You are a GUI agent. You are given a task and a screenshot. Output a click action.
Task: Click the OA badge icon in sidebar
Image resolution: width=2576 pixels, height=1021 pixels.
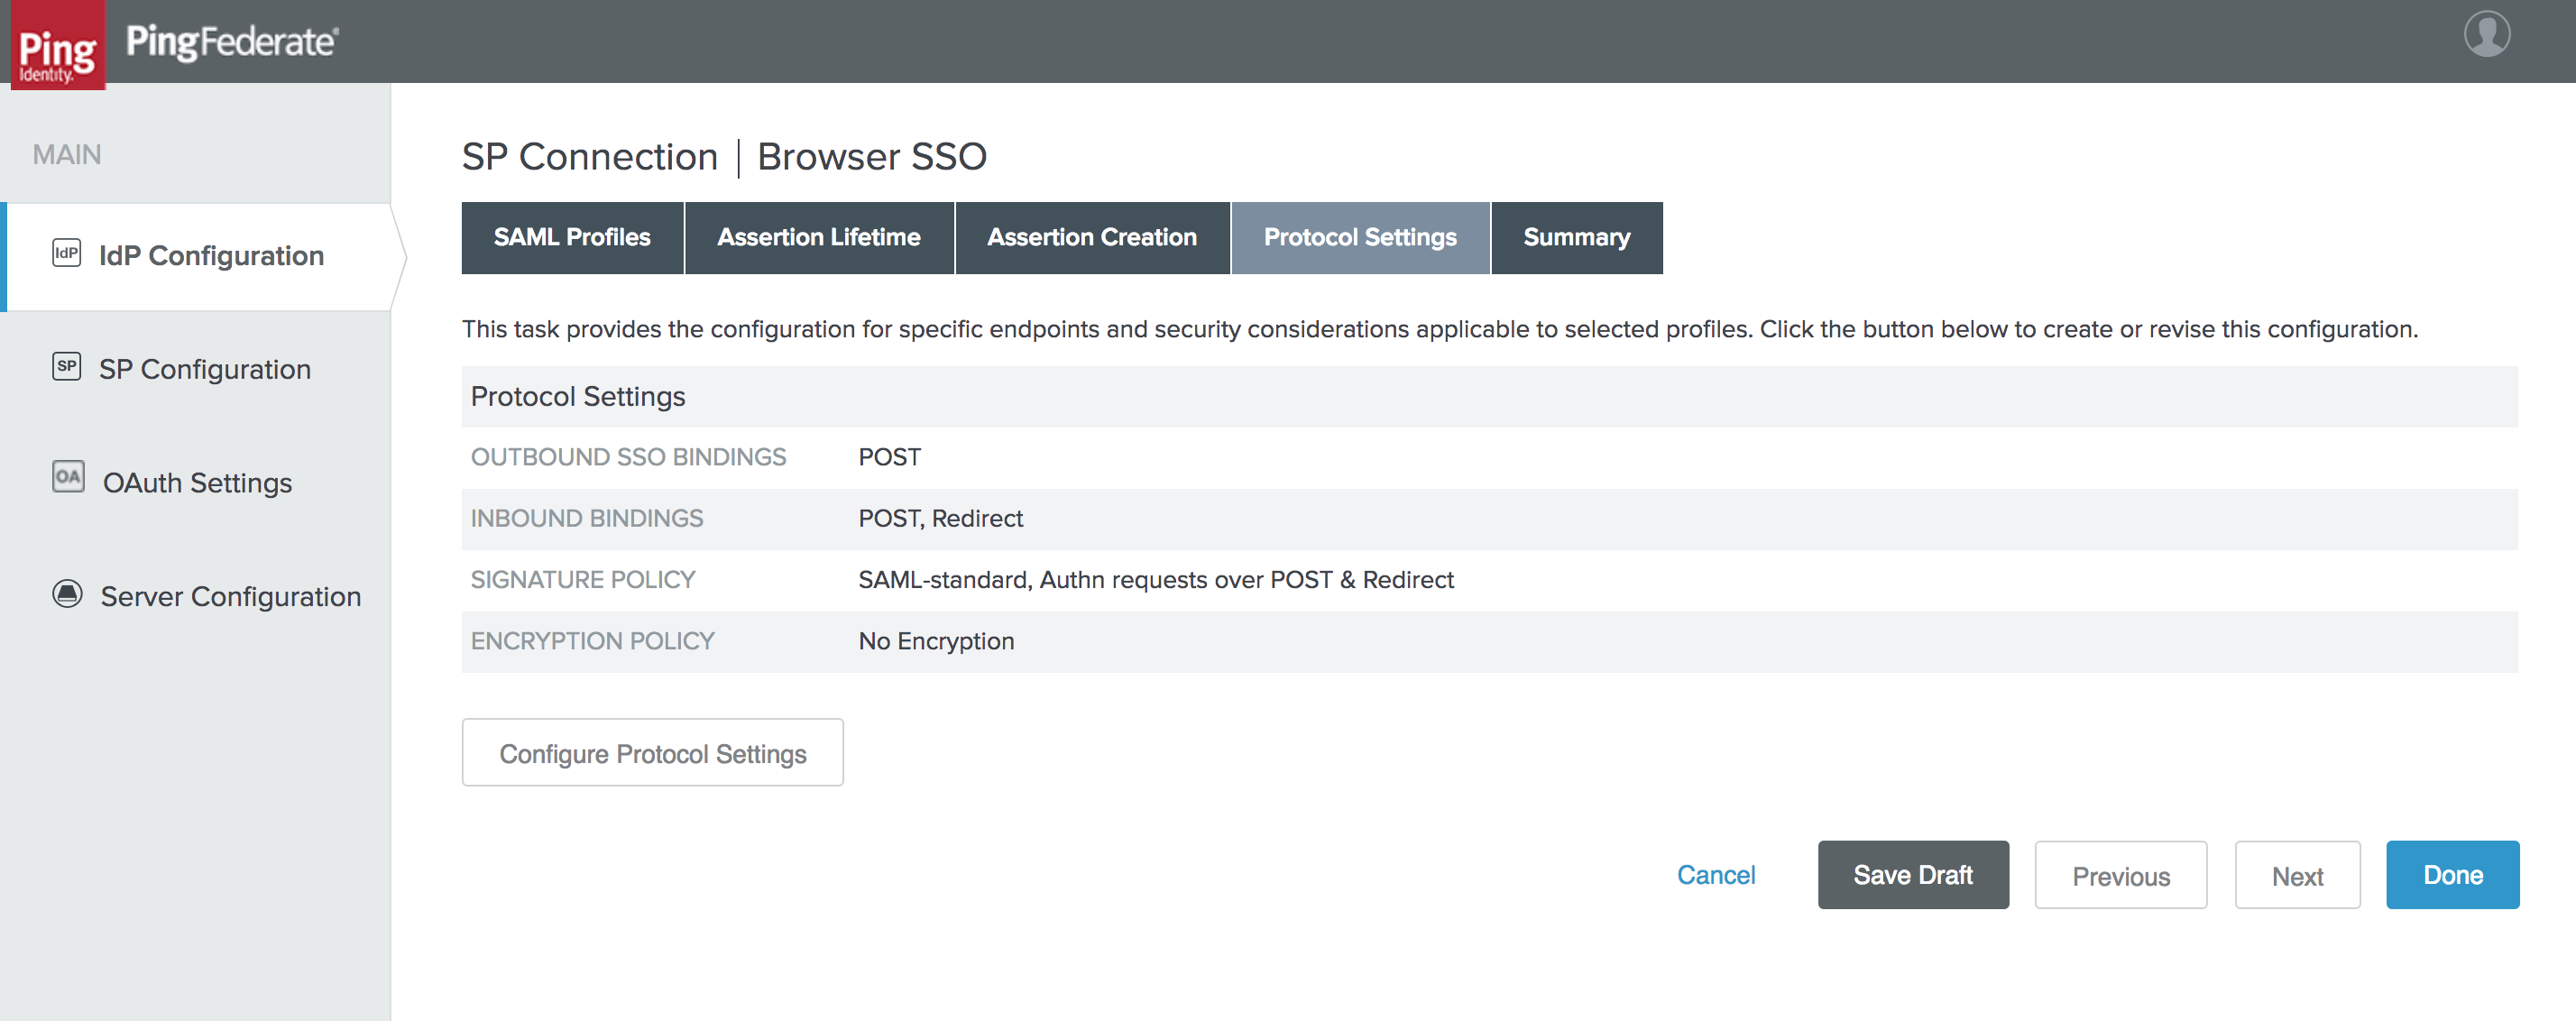[68, 477]
